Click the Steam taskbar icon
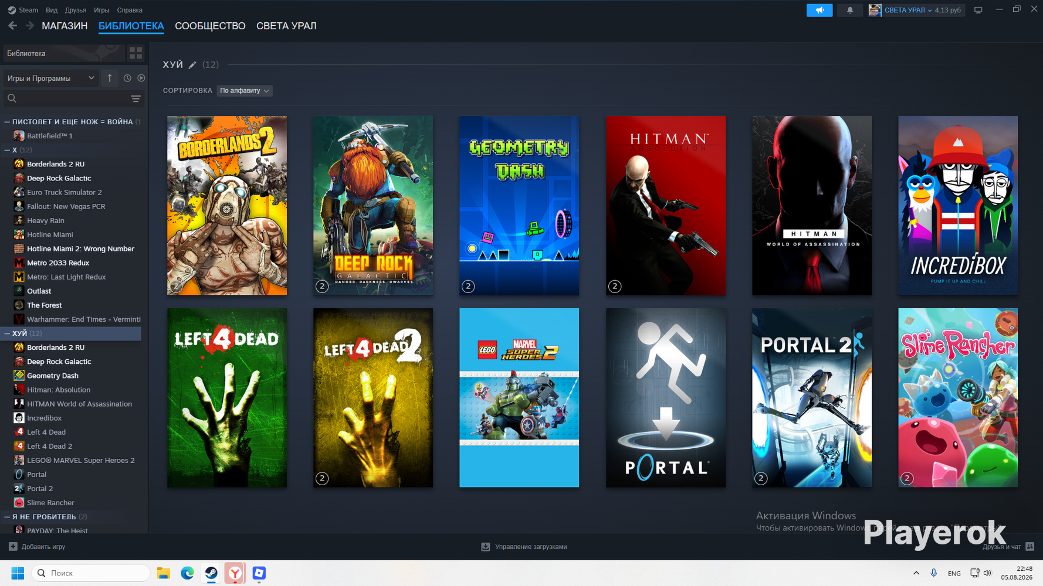1043x586 pixels. [x=211, y=573]
